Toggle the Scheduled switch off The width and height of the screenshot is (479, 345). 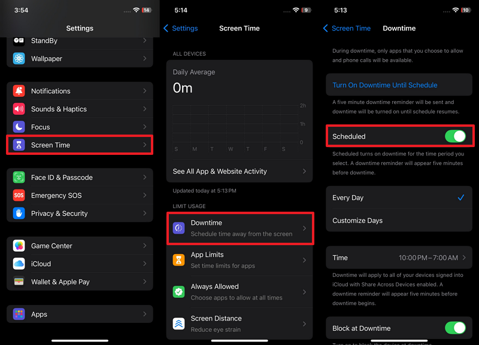(455, 136)
